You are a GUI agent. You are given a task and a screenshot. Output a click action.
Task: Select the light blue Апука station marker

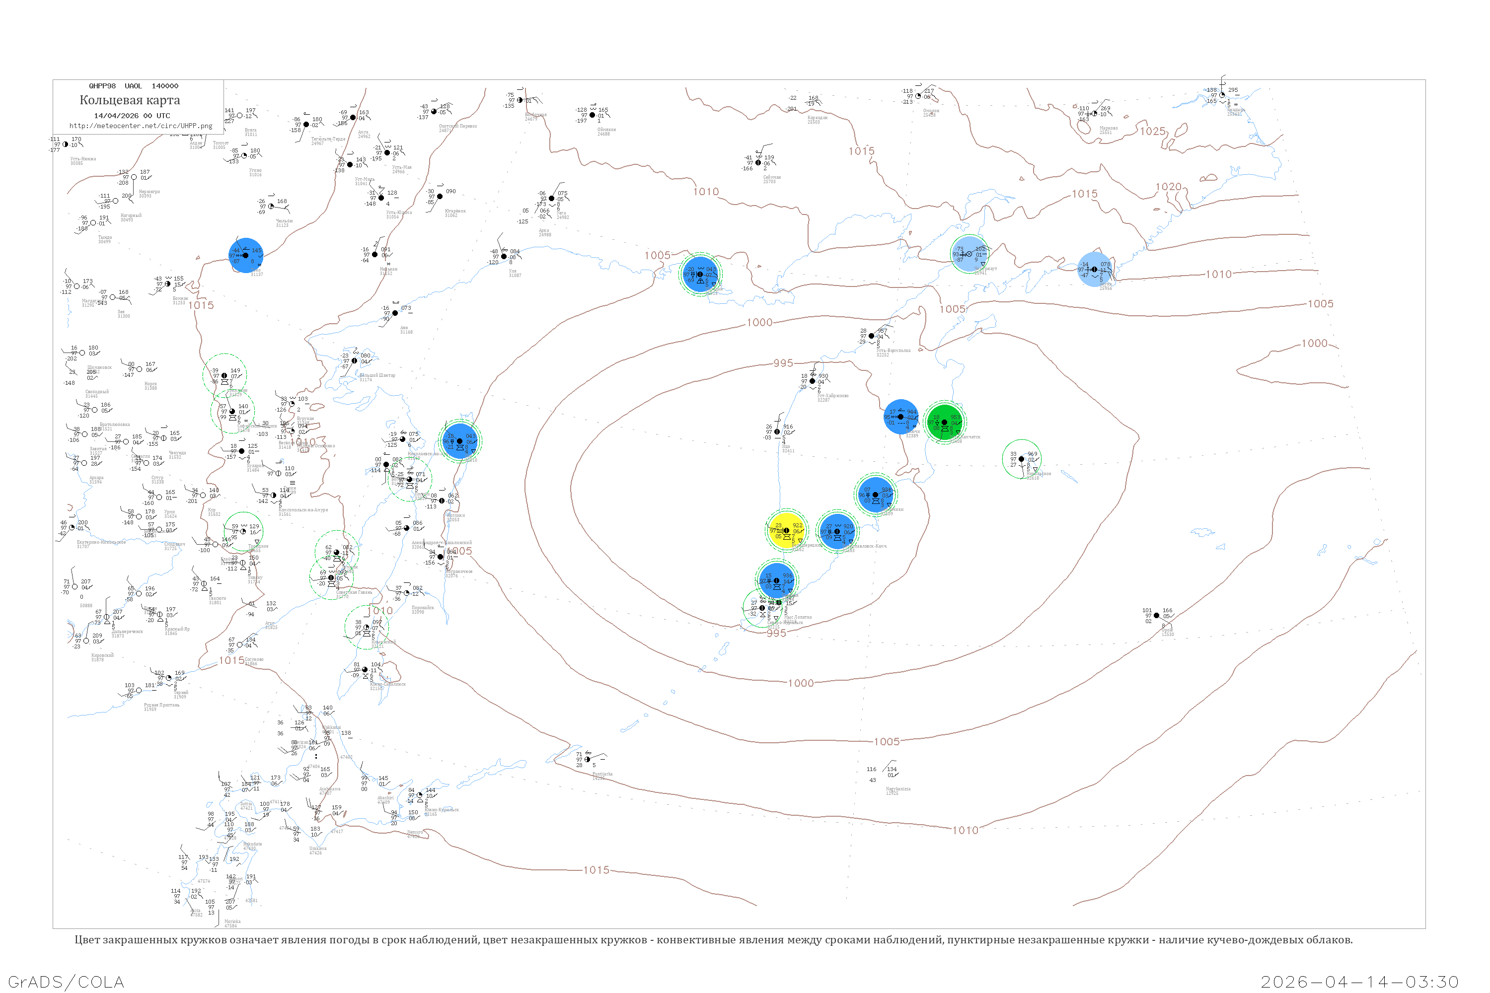[x=1094, y=269]
